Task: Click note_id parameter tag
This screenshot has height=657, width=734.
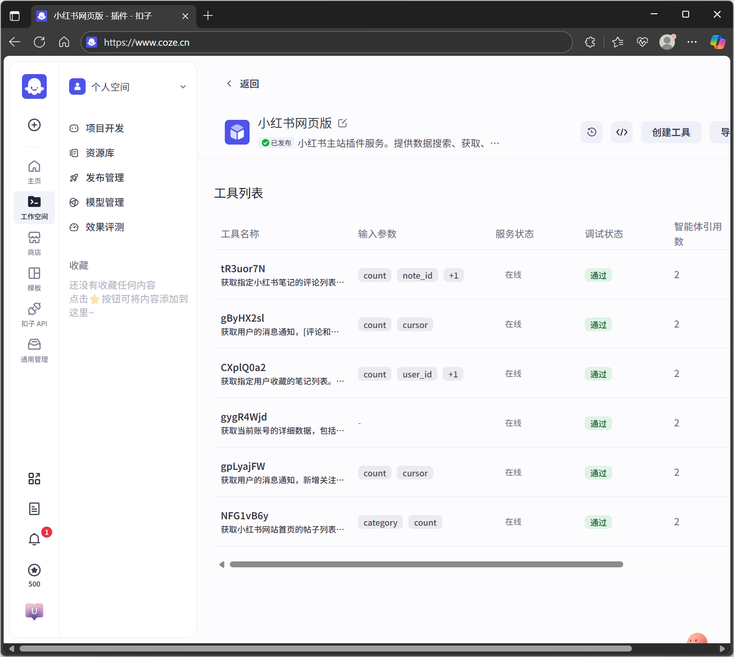Action: pos(418,275)
